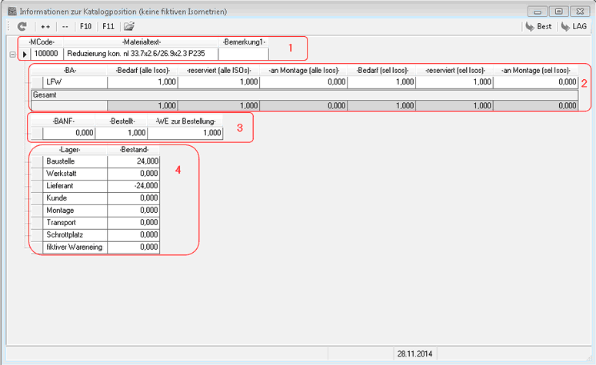Click the -- collapse all toolbar button

pos(65,26)
